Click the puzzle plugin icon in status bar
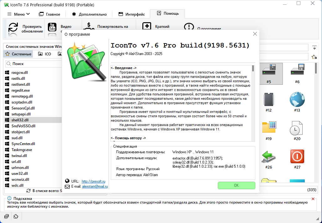 pos(16,216)
